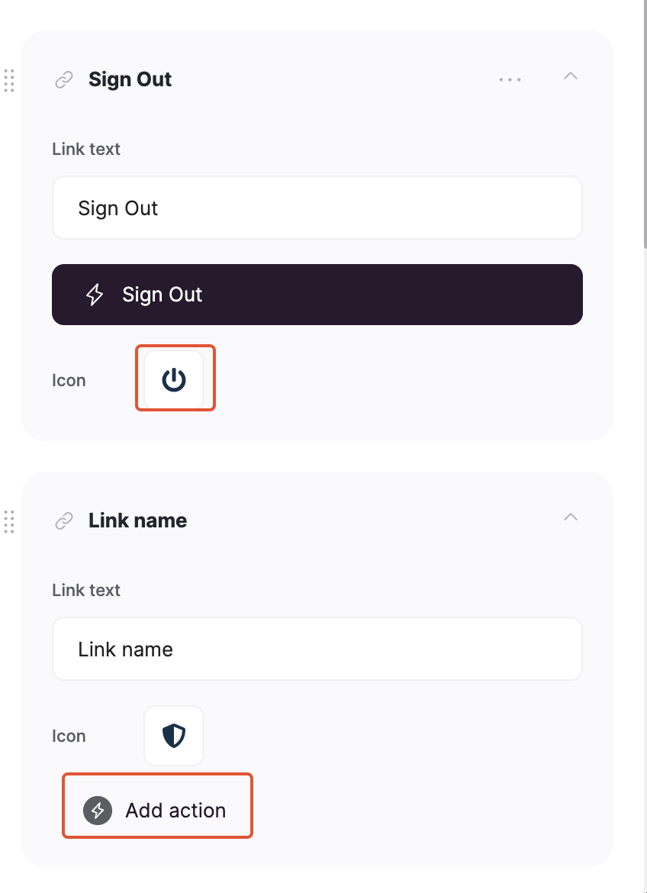Open the ellipsis menu on the Sign Out card
Screen dimensions: 647x893
pos(509,79)
